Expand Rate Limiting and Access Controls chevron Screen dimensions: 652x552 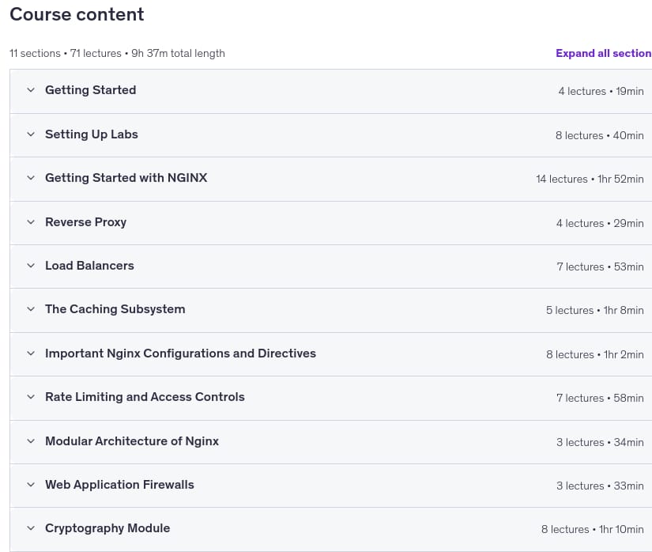point(31,396)
